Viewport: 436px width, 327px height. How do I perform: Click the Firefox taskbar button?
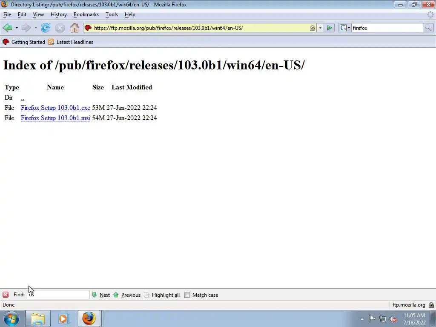coord(89,318)
